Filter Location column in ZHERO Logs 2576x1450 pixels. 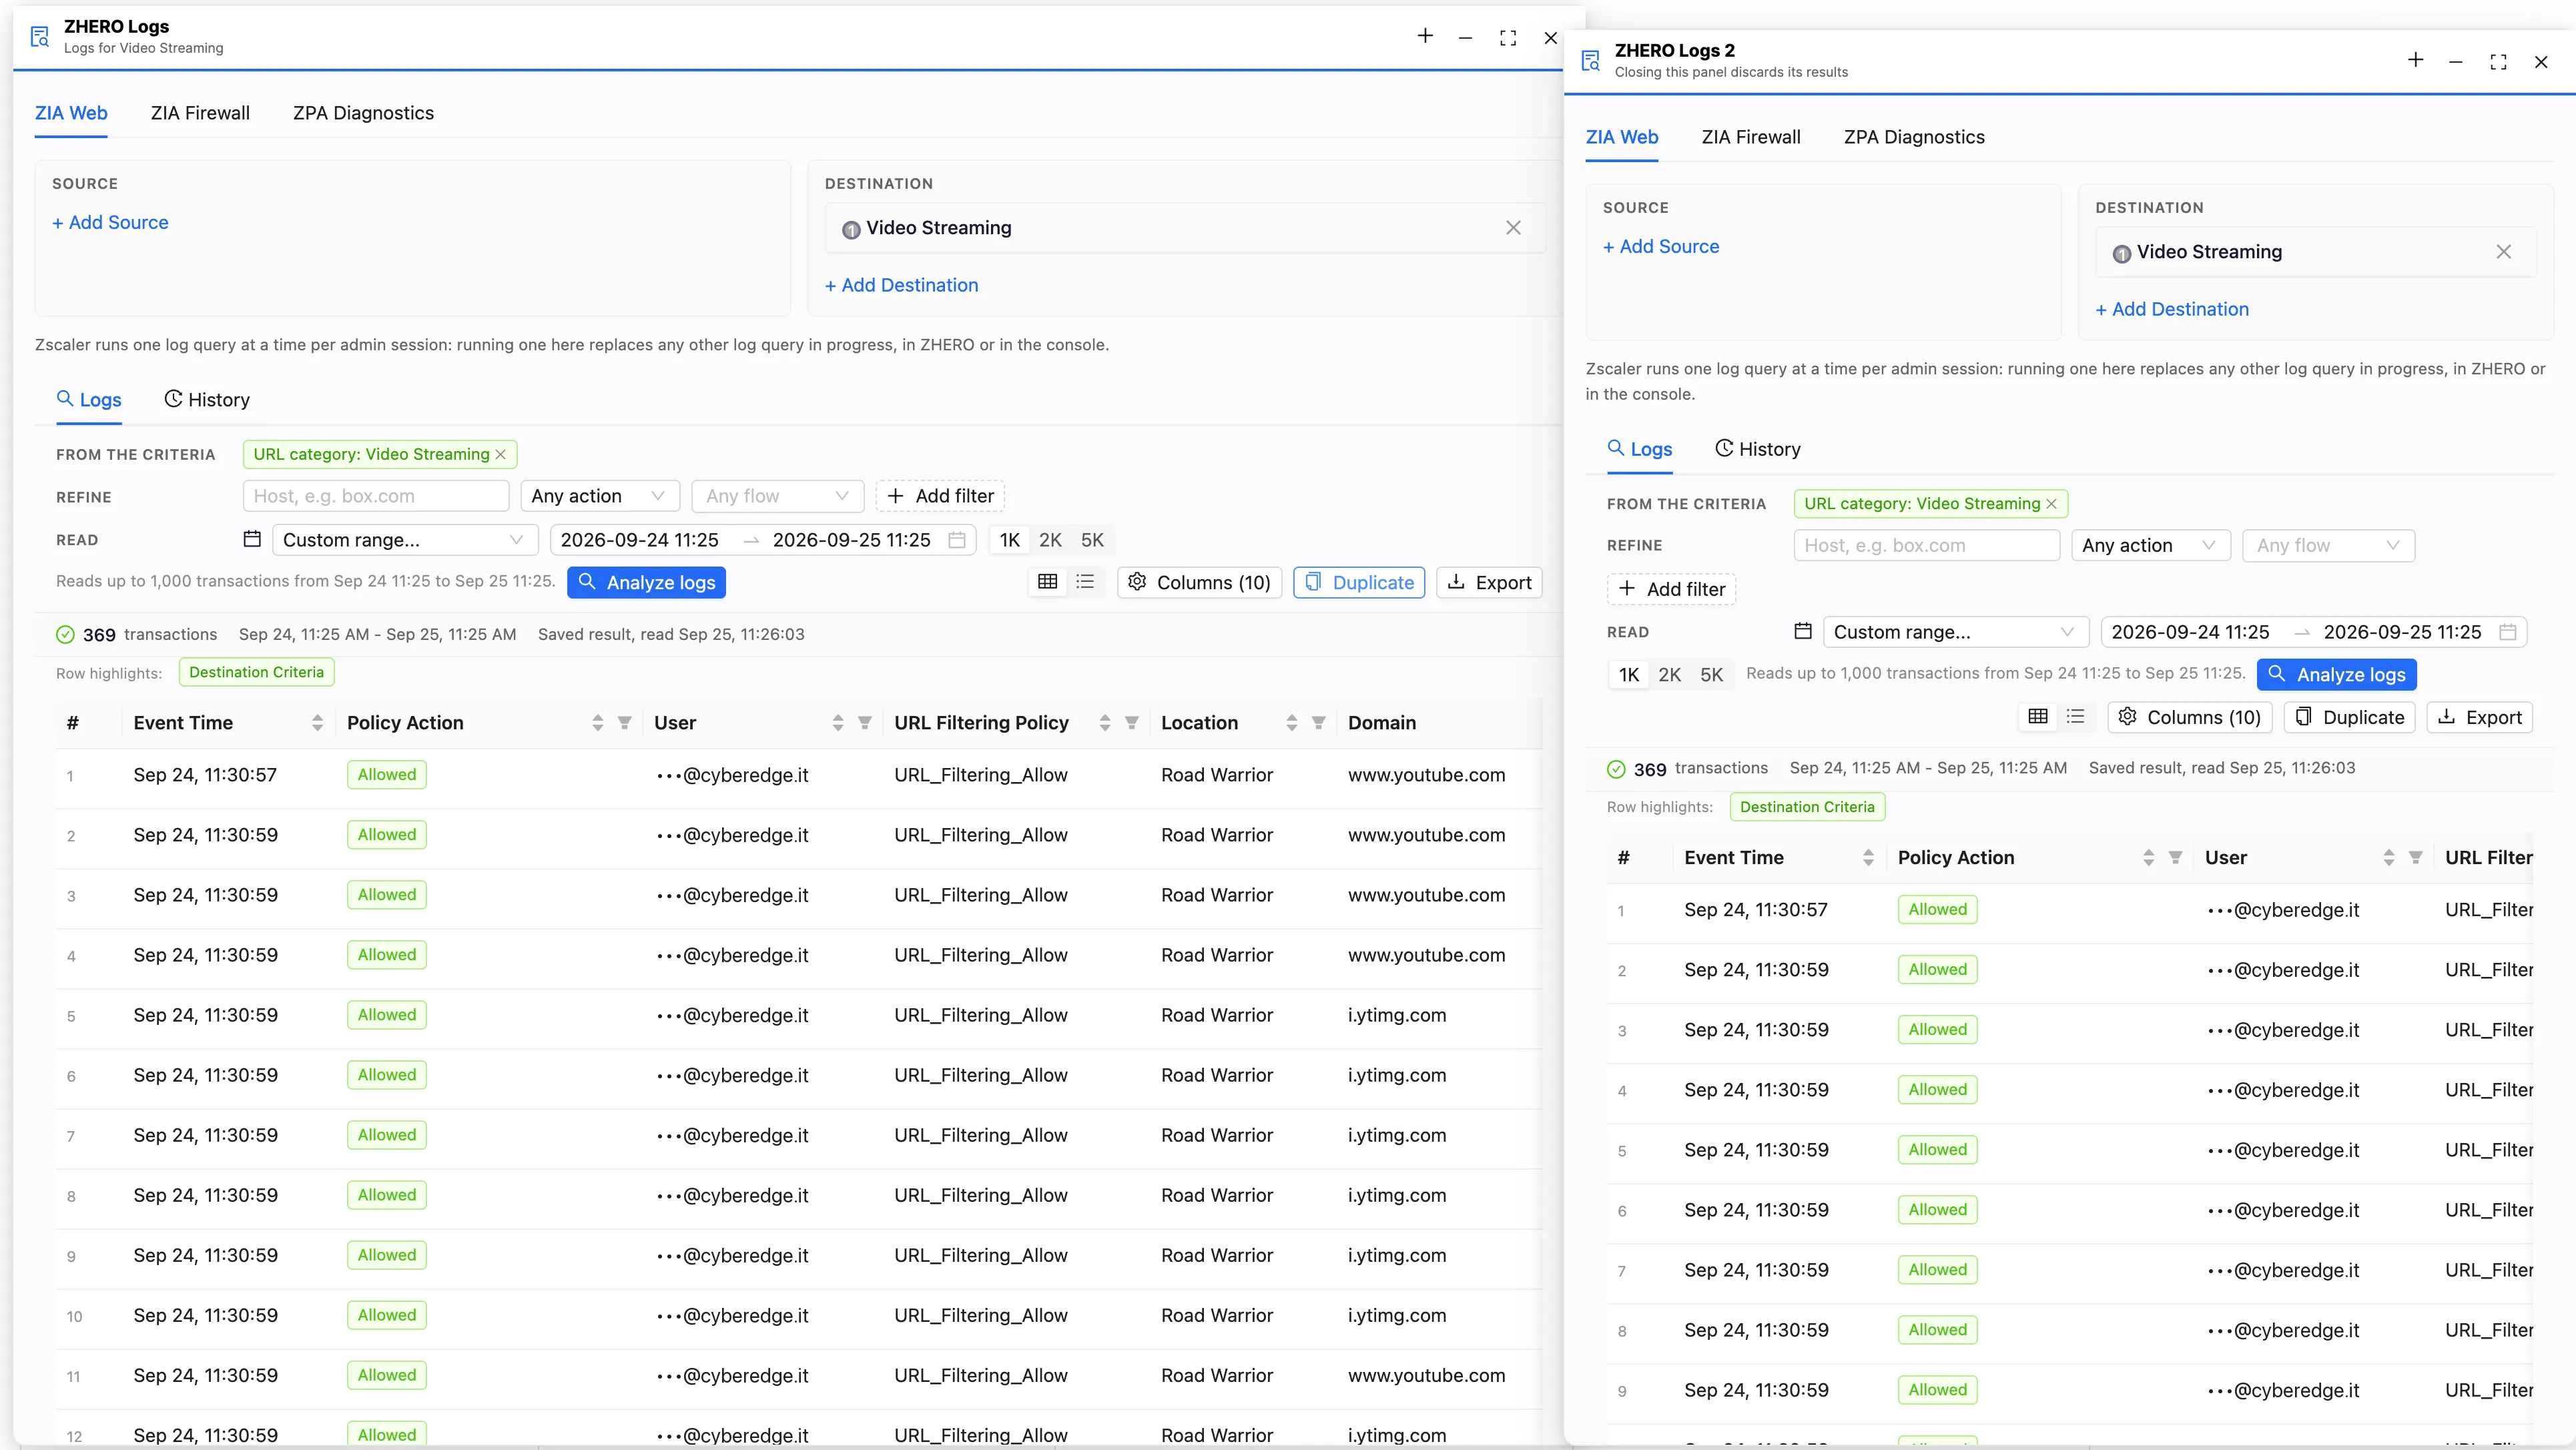point(1318,723)
